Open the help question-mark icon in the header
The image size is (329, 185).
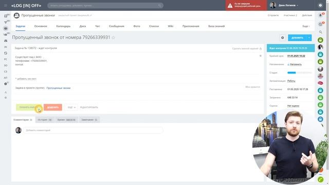(320, 6)
